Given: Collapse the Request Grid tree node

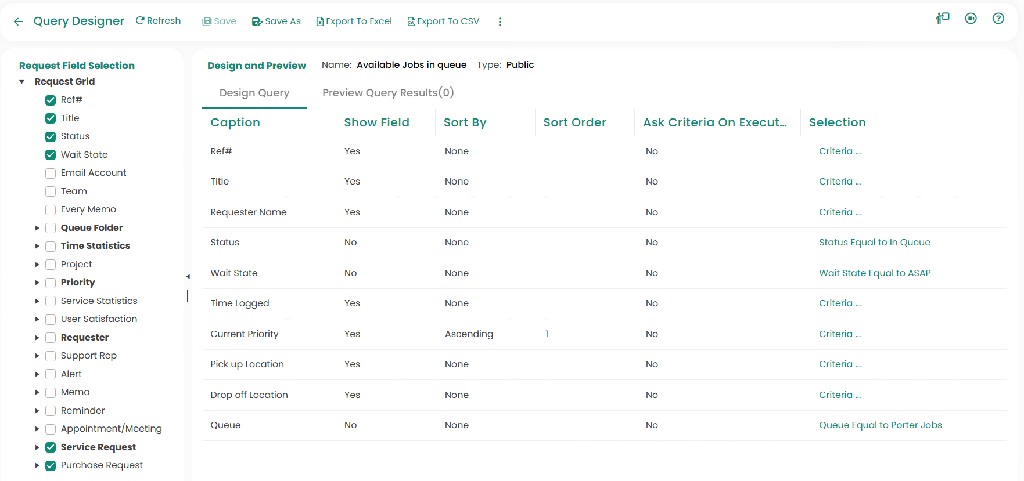Looking at the screenshot, I should point(22,82).
